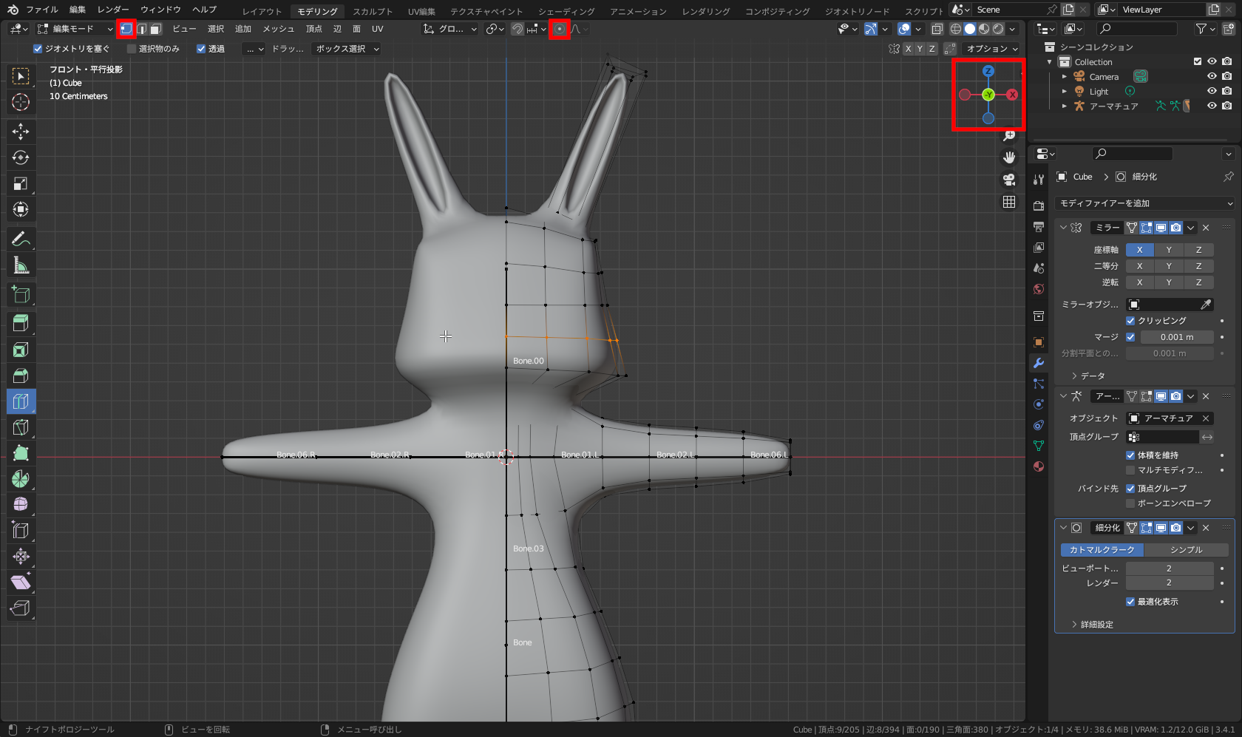Open the Modifier properties wrench tab

[x=1039, y=363]
